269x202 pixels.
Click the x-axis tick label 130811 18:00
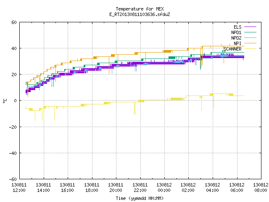coord(92,188)
